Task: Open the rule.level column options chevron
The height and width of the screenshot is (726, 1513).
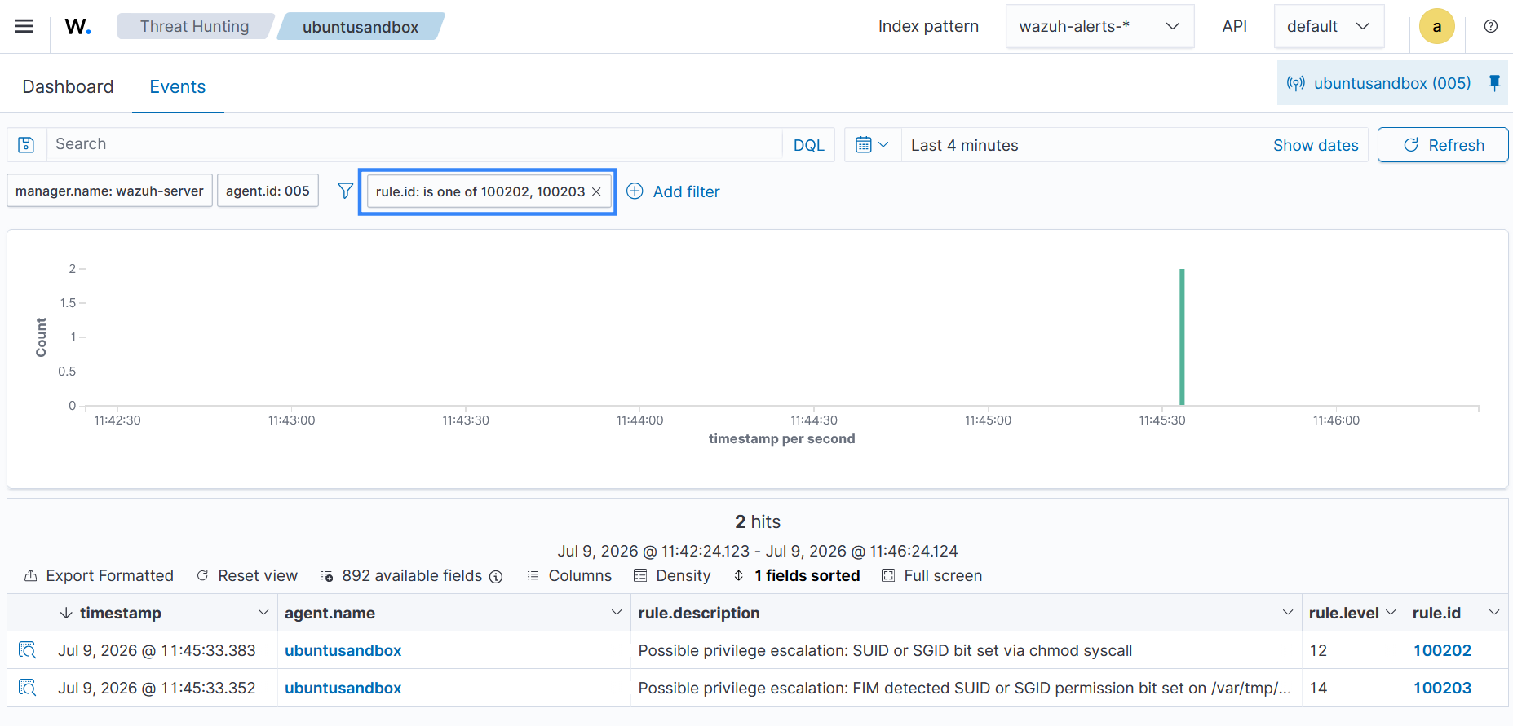Action: [x=1391, y=612]
